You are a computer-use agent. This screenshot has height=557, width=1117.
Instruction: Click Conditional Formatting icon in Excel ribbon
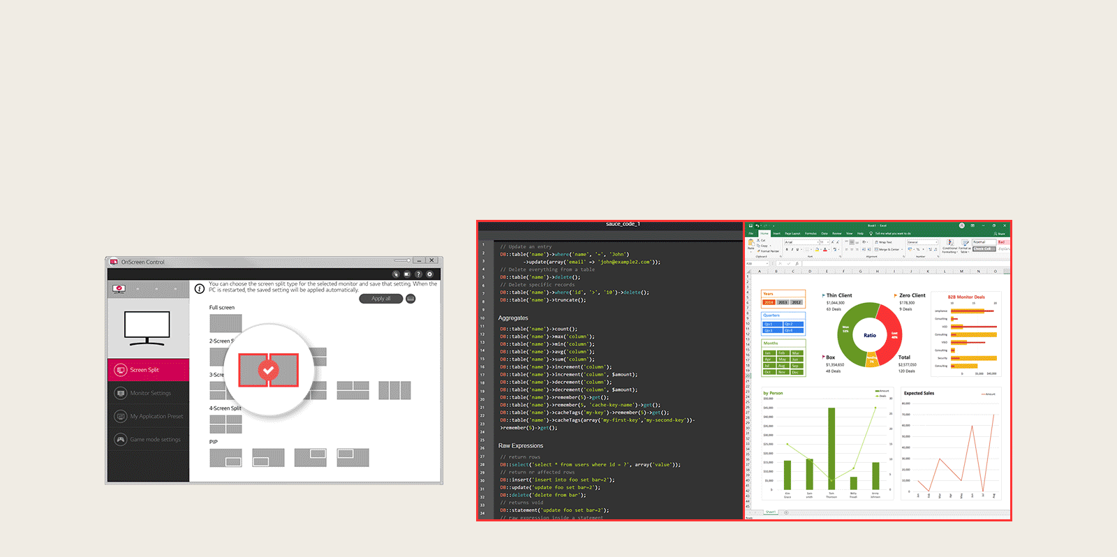tap(949, 244)
